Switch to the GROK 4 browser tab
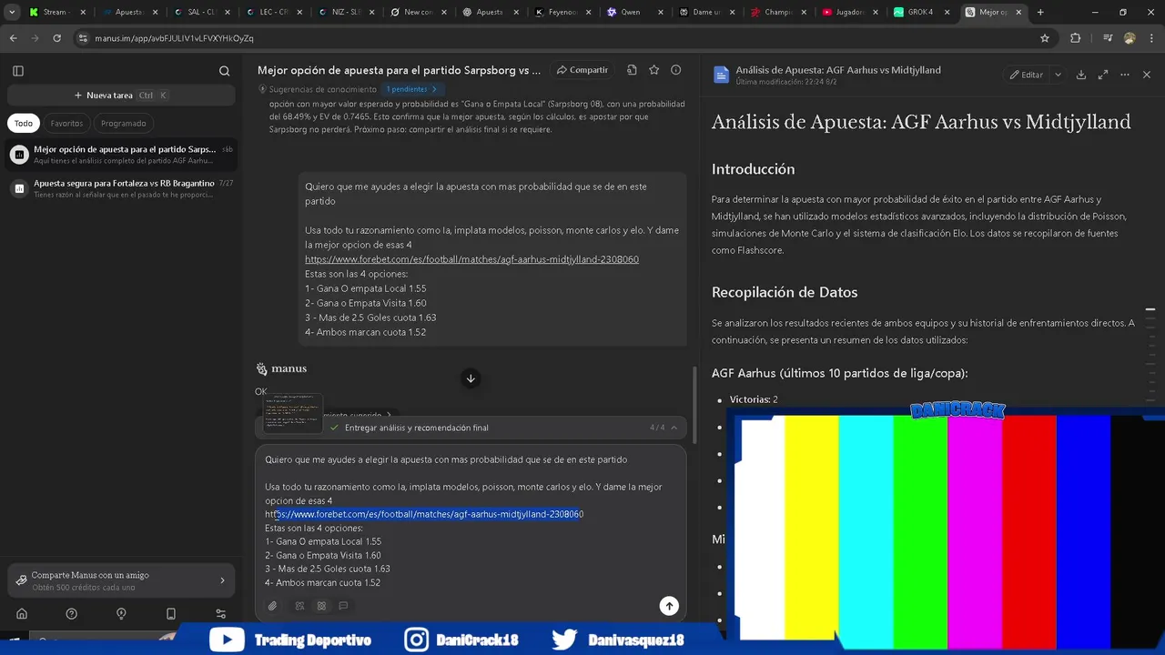This screenshot has width=1165, height=655. (921, 13)
